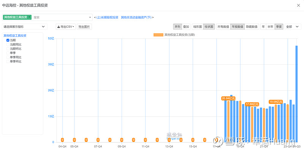Select the 半年 period tab
The width and height of the screenshot is (304, 151).
(270, 27)
